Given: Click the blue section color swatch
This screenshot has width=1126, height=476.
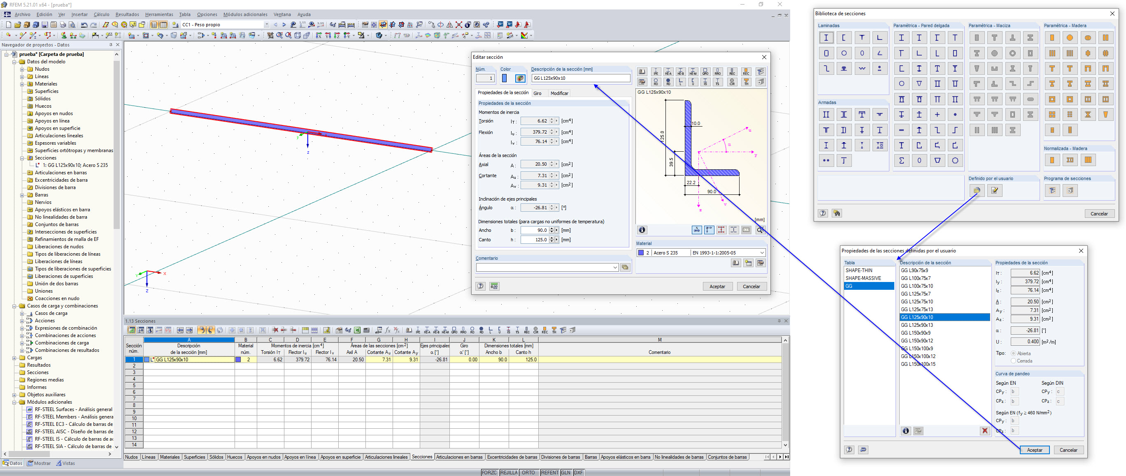Looking at the screenshot, I should point(504,78).
